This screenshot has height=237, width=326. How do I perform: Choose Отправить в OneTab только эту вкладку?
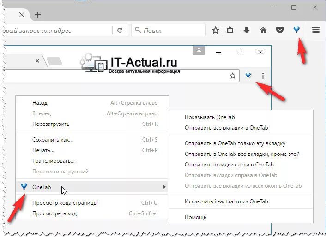pos(241,143)
